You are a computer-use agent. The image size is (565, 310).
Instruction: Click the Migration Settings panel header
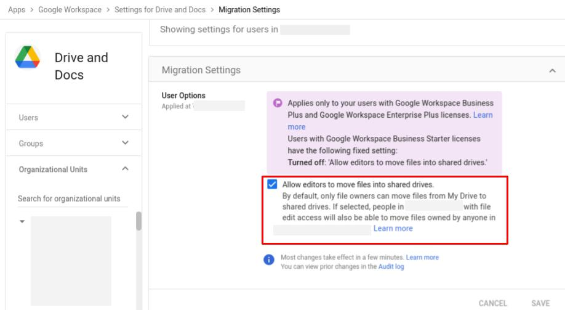coord(357,70)
